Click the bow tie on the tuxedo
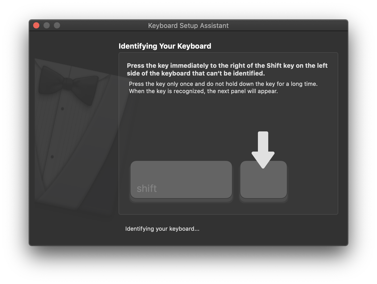The image size is (377, 284). (68, 84)
